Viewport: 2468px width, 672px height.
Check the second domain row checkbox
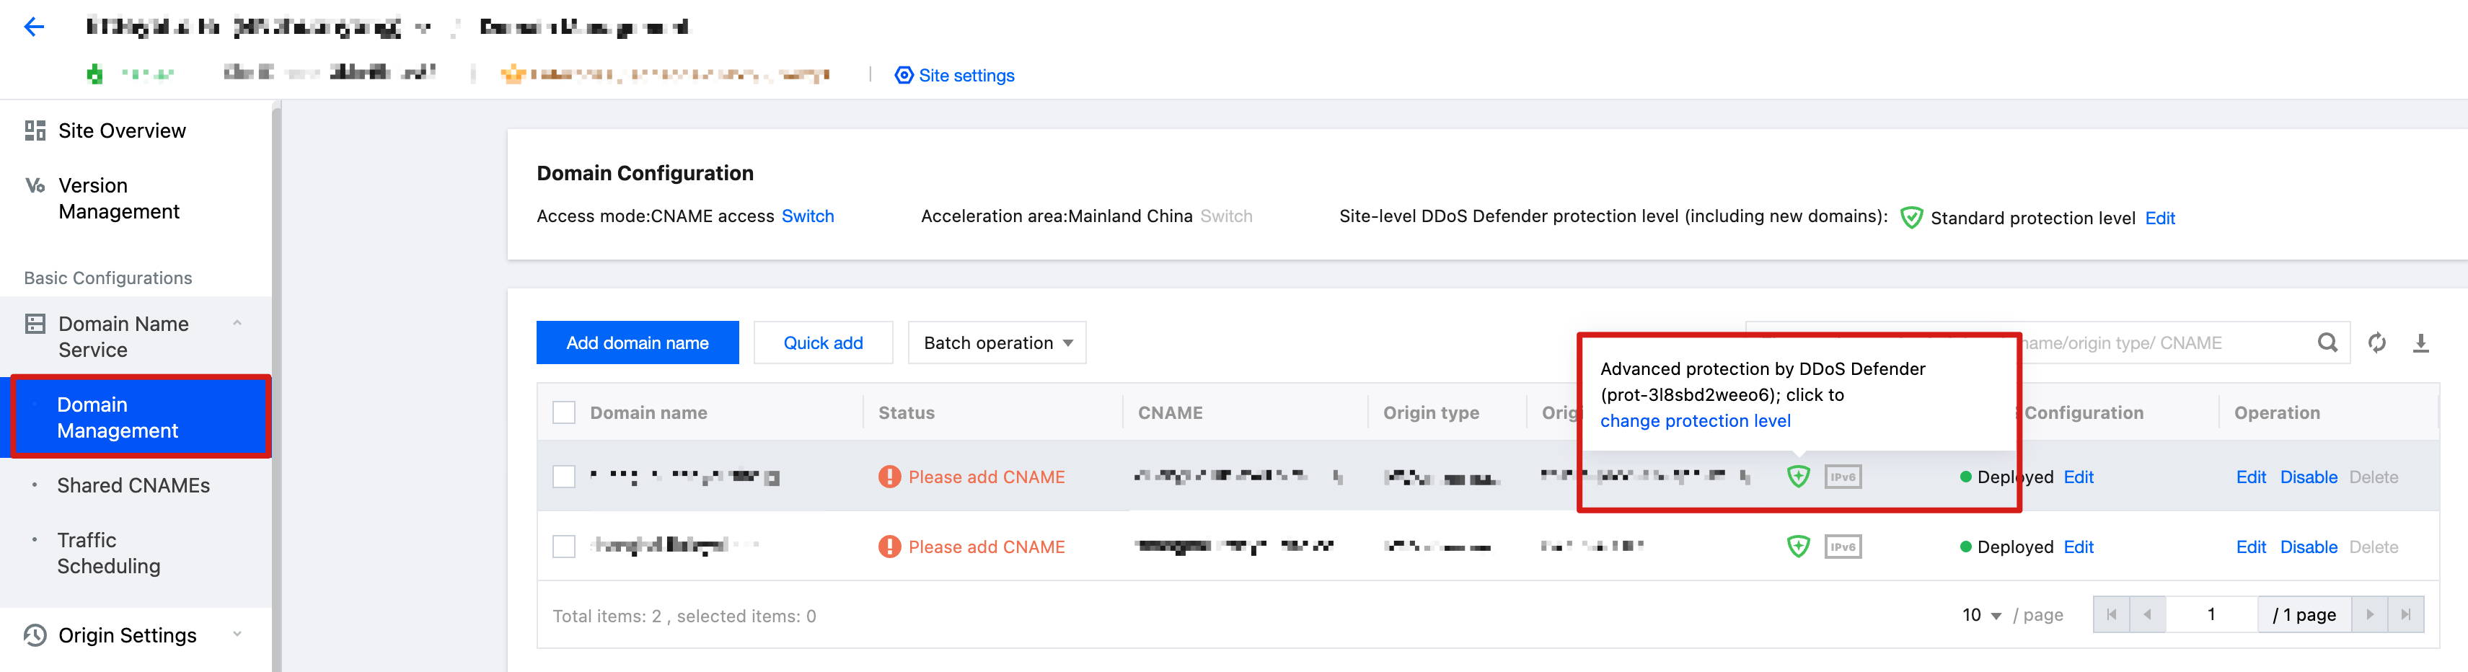[x=564, y=547]
